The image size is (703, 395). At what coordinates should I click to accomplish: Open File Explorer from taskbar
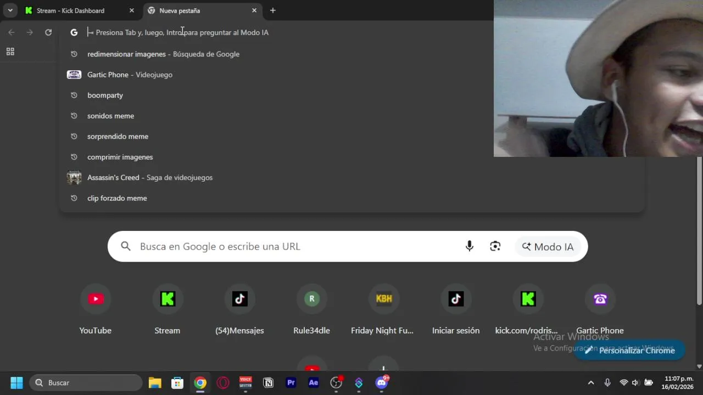[155, 382]
